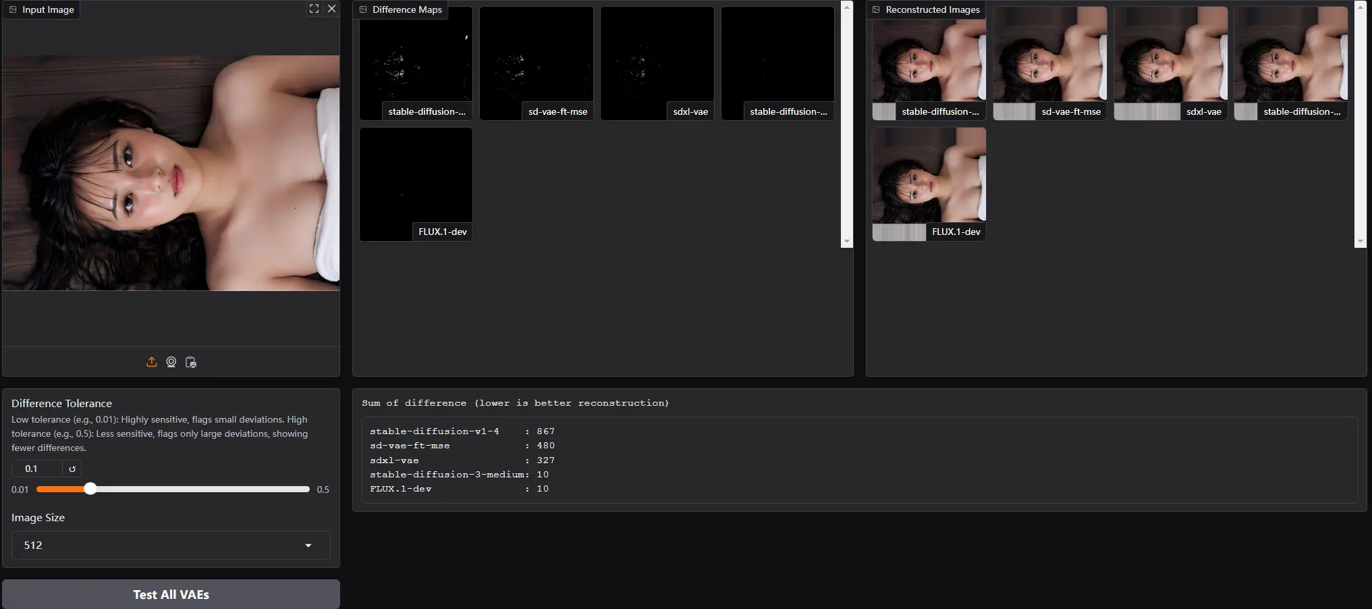The image size is (1372, 609).
Task: Click the orange upload image icon
Action: pyautogui.click(x=151, y=362)
